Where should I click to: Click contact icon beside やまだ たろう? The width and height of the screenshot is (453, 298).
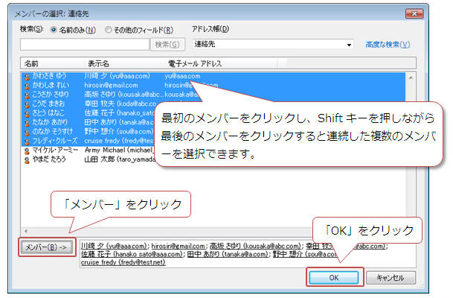(28, 159)
